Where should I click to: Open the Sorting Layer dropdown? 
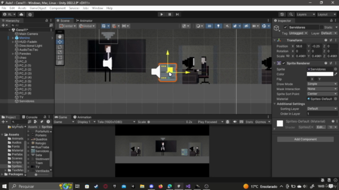tap(322, 109)
